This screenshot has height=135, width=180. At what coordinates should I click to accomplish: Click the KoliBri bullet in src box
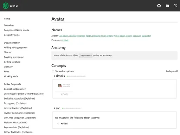pos(64,123)
